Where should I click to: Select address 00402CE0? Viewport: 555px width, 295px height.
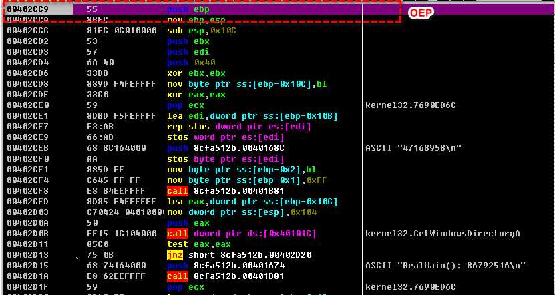(x=27, y=105)
